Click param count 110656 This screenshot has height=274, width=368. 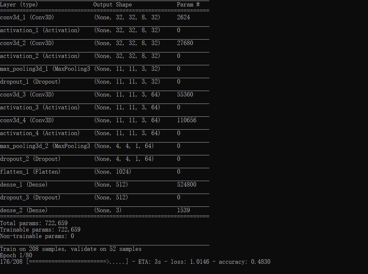187,121
